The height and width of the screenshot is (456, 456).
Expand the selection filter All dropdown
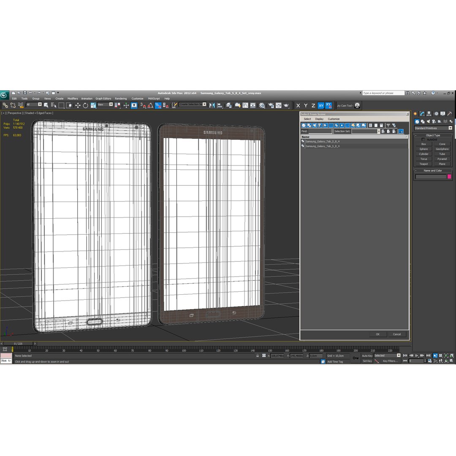point(40,104)
